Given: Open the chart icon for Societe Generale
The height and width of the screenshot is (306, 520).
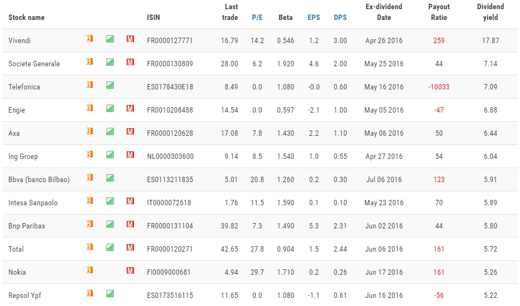Looking at the screenshot, I should [110, 62].
